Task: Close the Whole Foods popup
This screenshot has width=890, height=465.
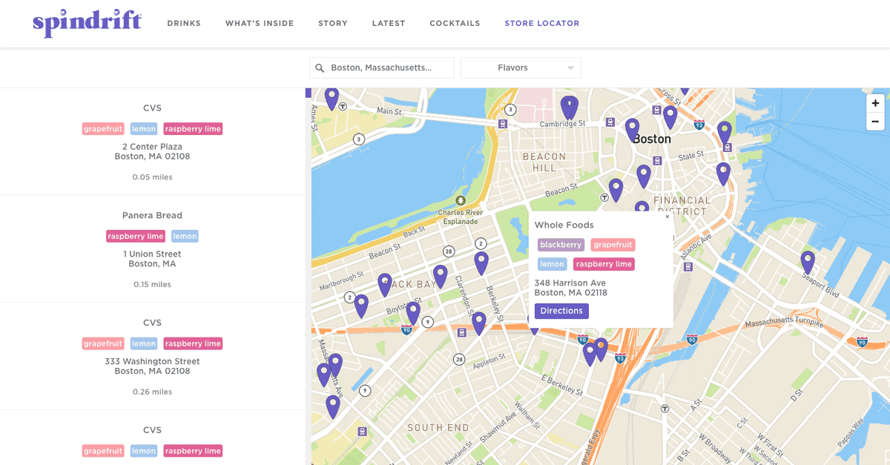Action: coord(667,217)
